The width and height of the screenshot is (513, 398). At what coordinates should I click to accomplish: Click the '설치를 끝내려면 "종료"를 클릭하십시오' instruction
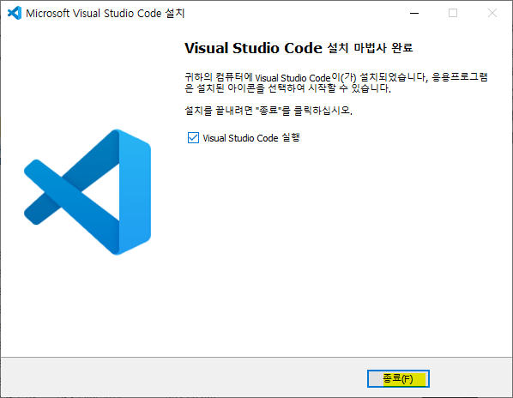pyautogui.click(x=269, y=111)
